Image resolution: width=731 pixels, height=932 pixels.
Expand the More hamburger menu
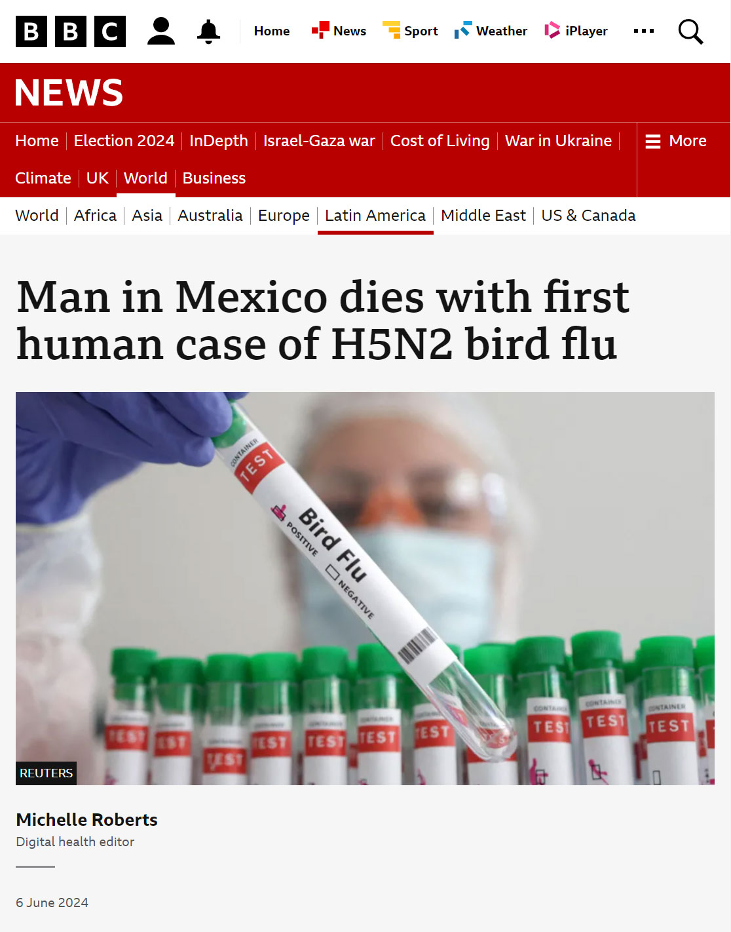(x=676, y=141)
